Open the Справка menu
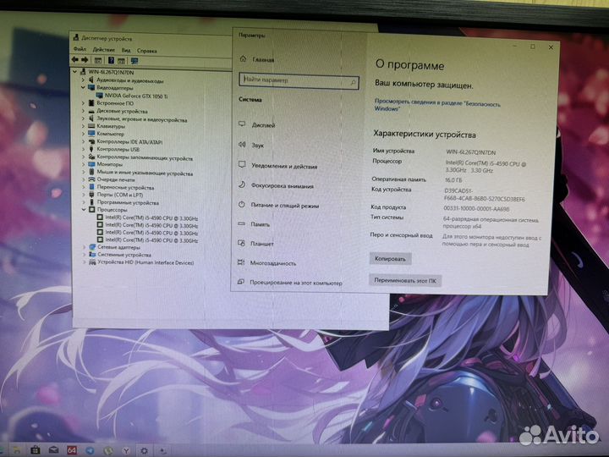The width and height of the screenshot is (609, 457). click(147, 51)
